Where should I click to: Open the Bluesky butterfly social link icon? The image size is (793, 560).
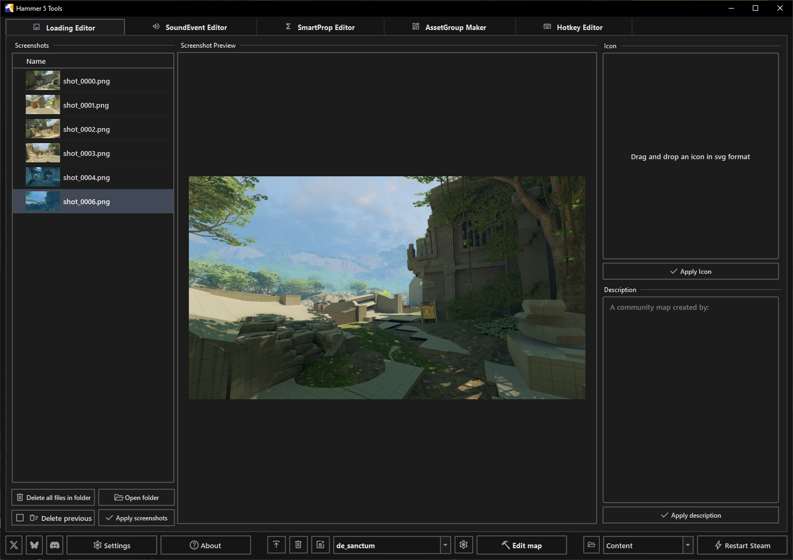(x=34, y=545)
